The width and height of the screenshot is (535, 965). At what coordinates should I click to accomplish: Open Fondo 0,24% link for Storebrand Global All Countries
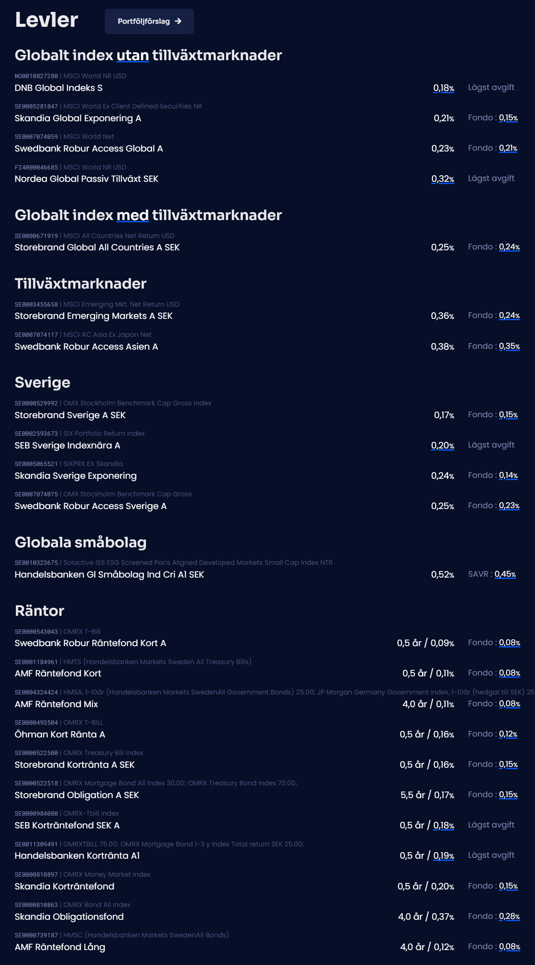(509, 247)
